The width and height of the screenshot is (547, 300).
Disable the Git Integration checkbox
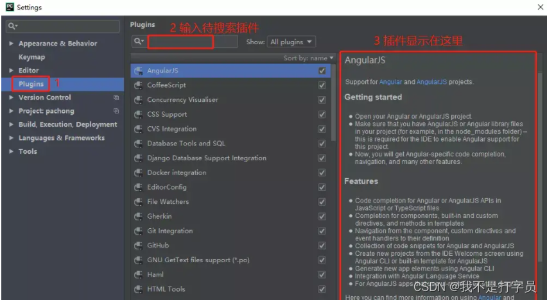[x=322, y=231]
